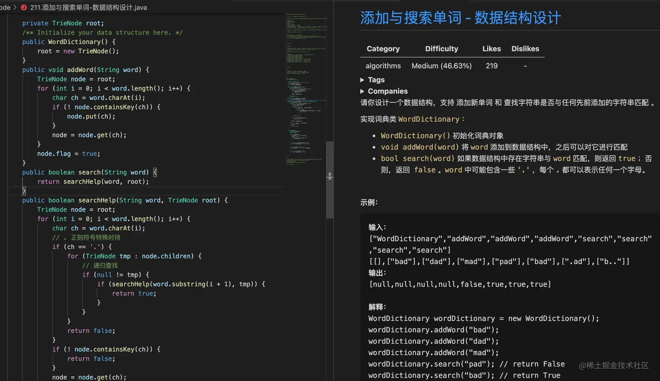Image resolution: width=660 pixels, height=381 pixels.
Task: Click the 'public boolean searchHelp' method declaration
Action: click(x=125, y=200)
